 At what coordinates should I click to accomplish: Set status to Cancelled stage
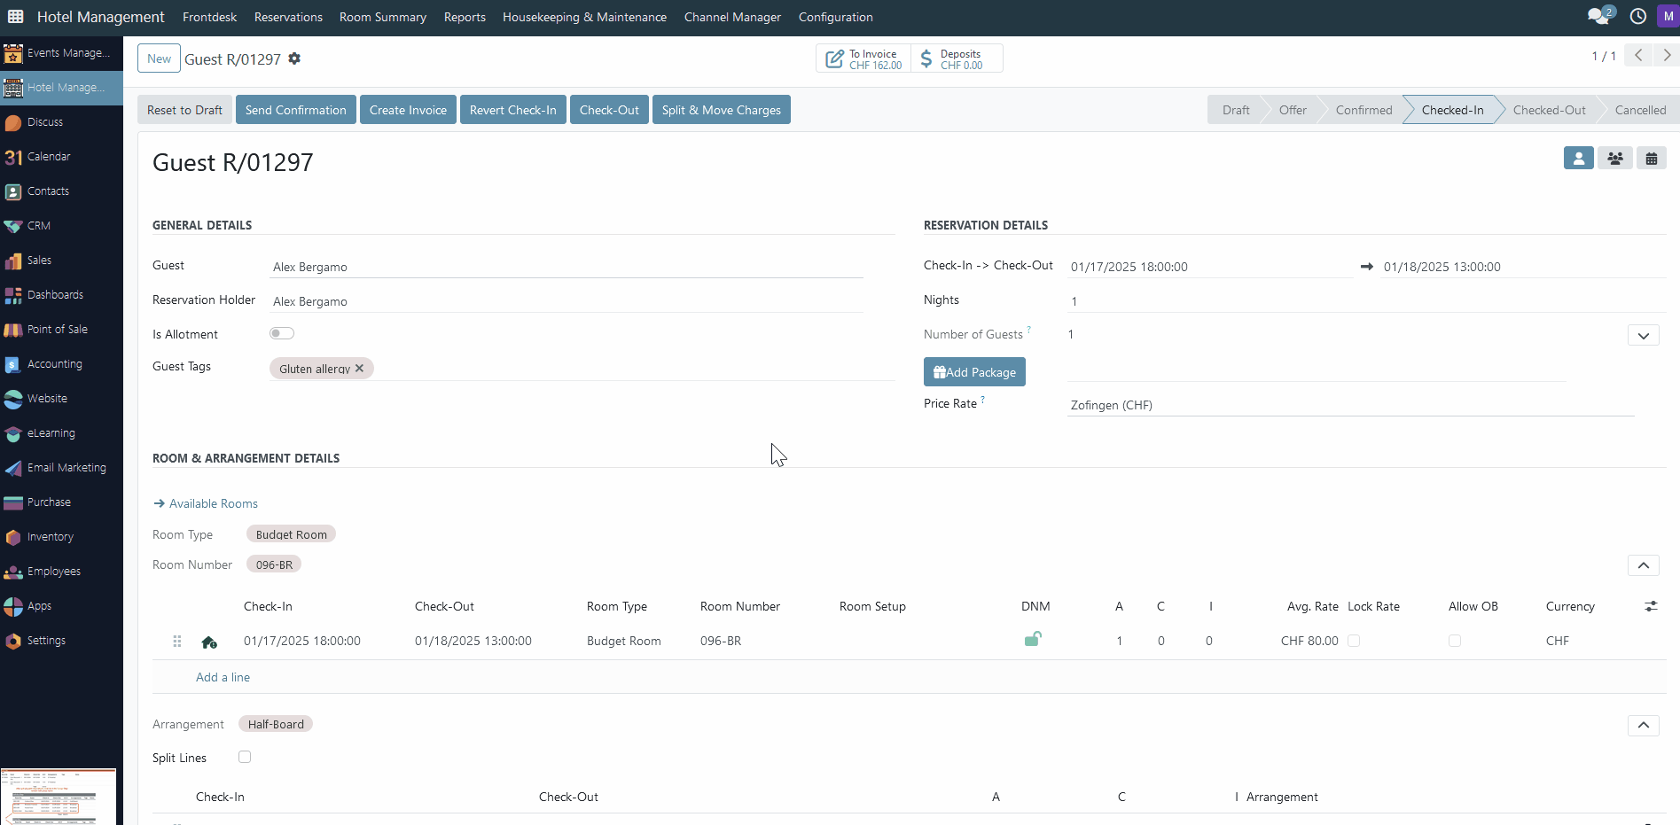[x=1640, y=110]
